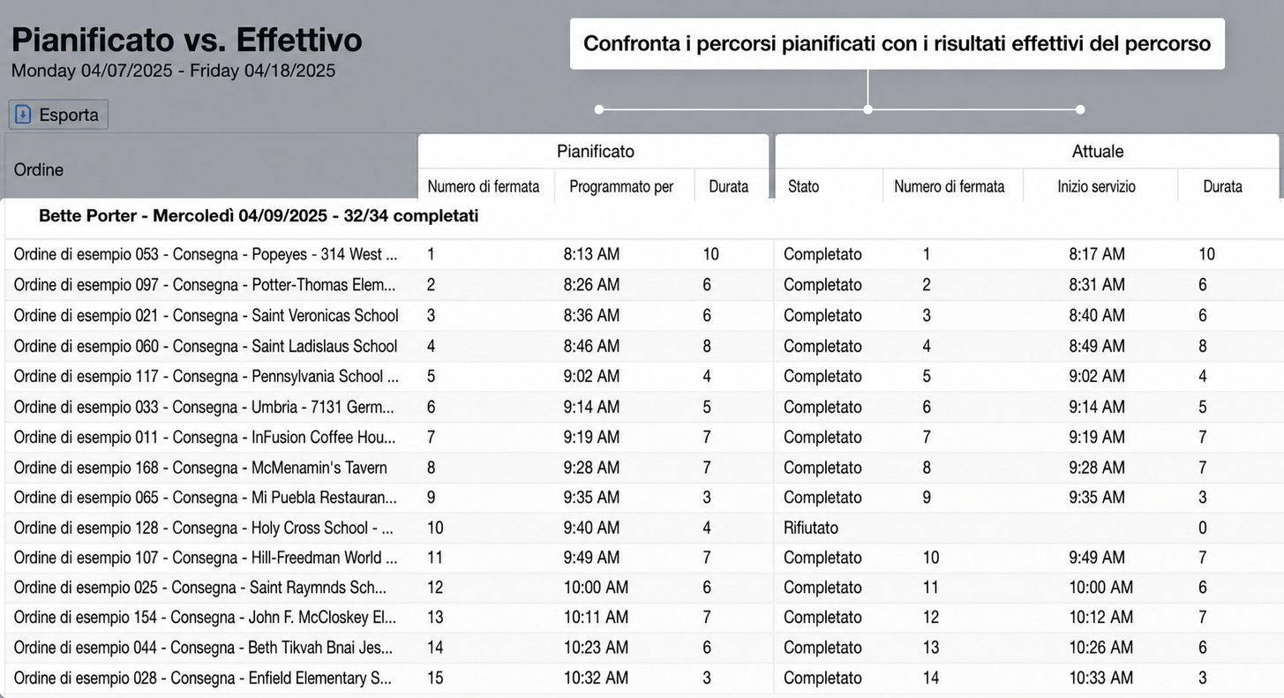The image size is (1284, 698).
Task: Open Ordine di esempio 097 Potter-Thomas row
Action: (205, 285)
